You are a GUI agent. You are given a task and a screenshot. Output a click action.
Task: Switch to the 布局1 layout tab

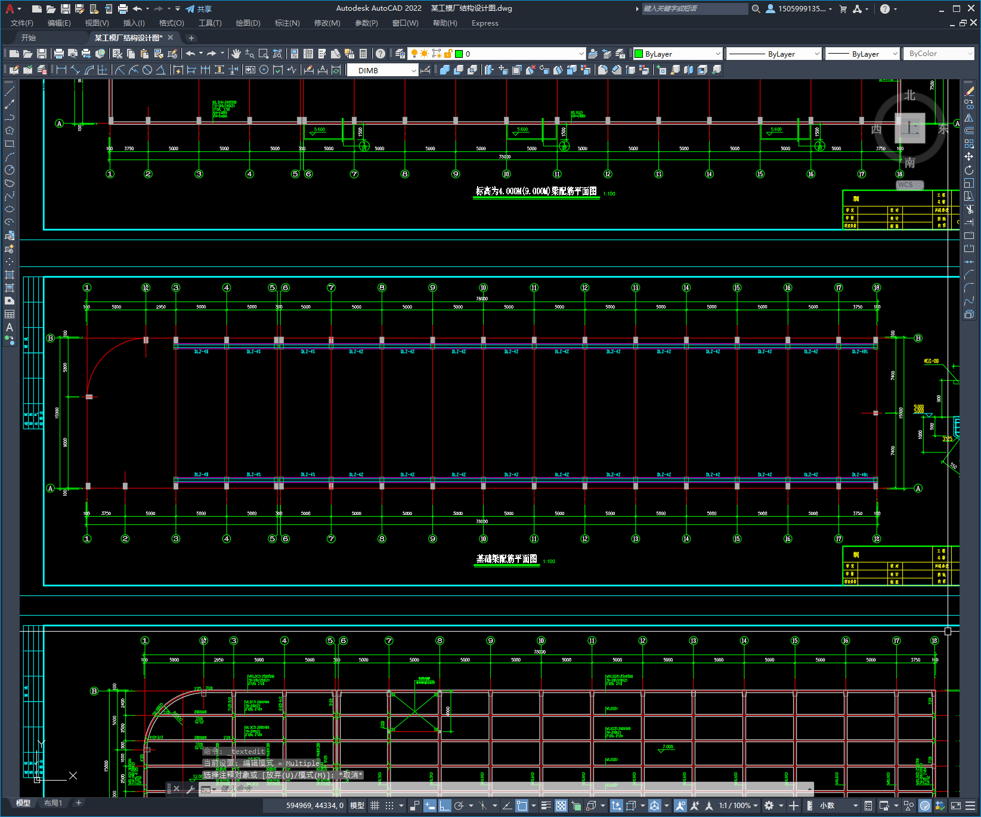click(53, 803)
